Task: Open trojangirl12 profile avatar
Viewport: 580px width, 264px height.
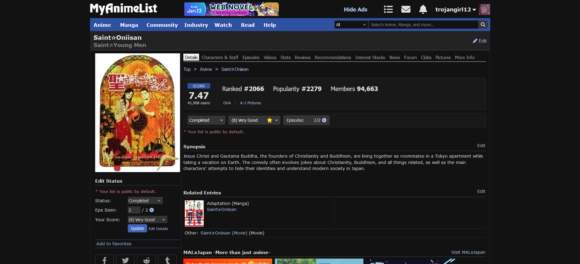Action: [x=484, y=10]
